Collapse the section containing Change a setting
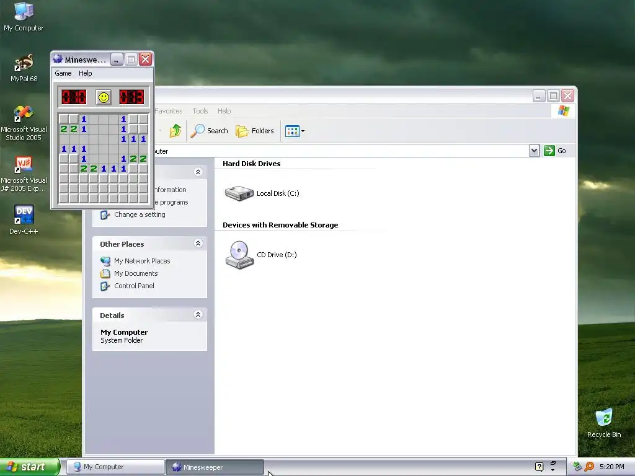The width and height of the screenshot is (635, 476). [x=198, y=172]
